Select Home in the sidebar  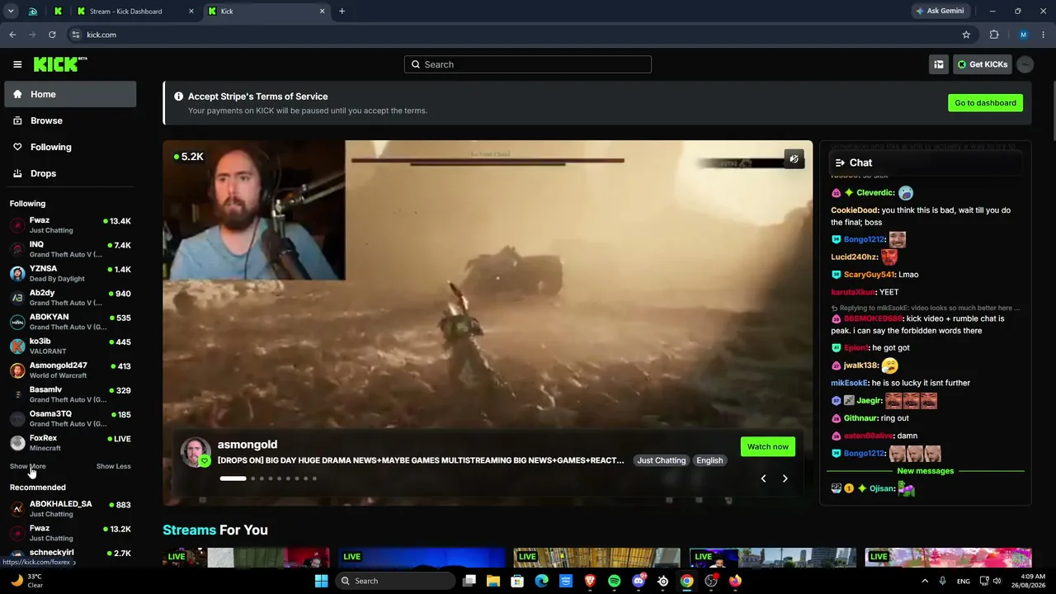click(x=70, y=94)
